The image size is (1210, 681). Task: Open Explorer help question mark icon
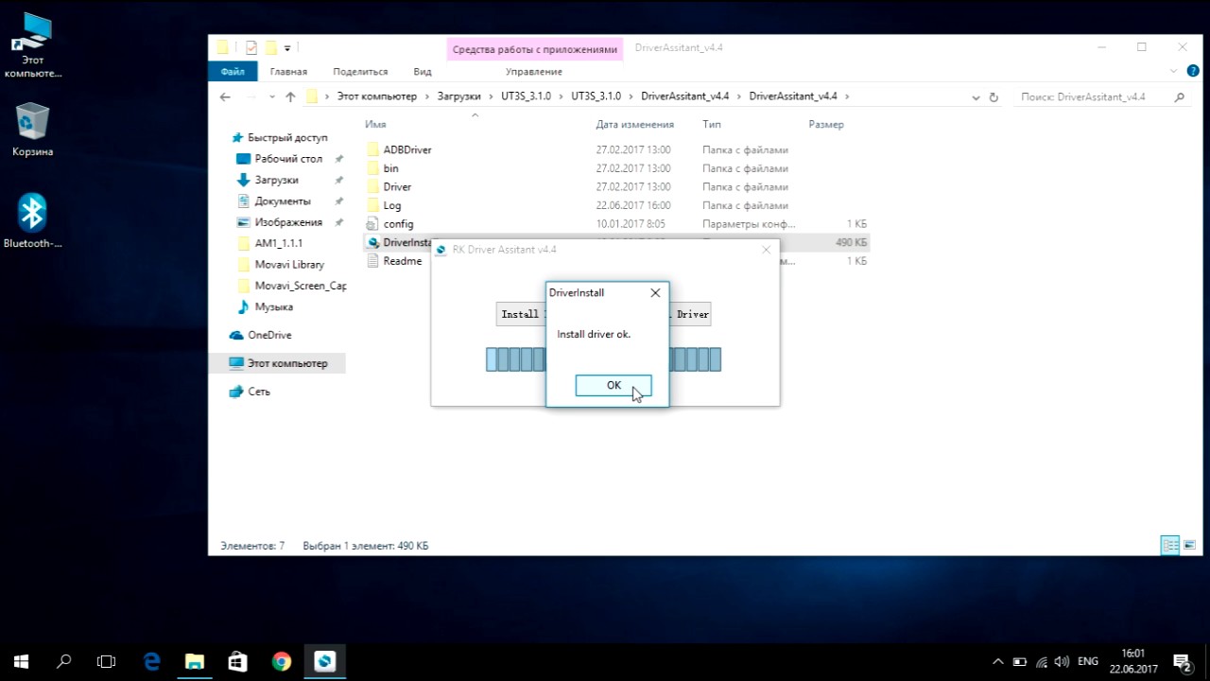[1191, 72]
